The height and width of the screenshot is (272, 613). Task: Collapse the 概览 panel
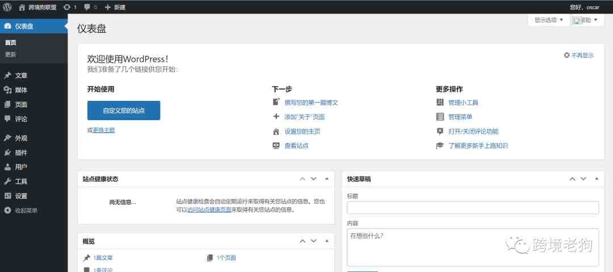(x=327, y=241)
